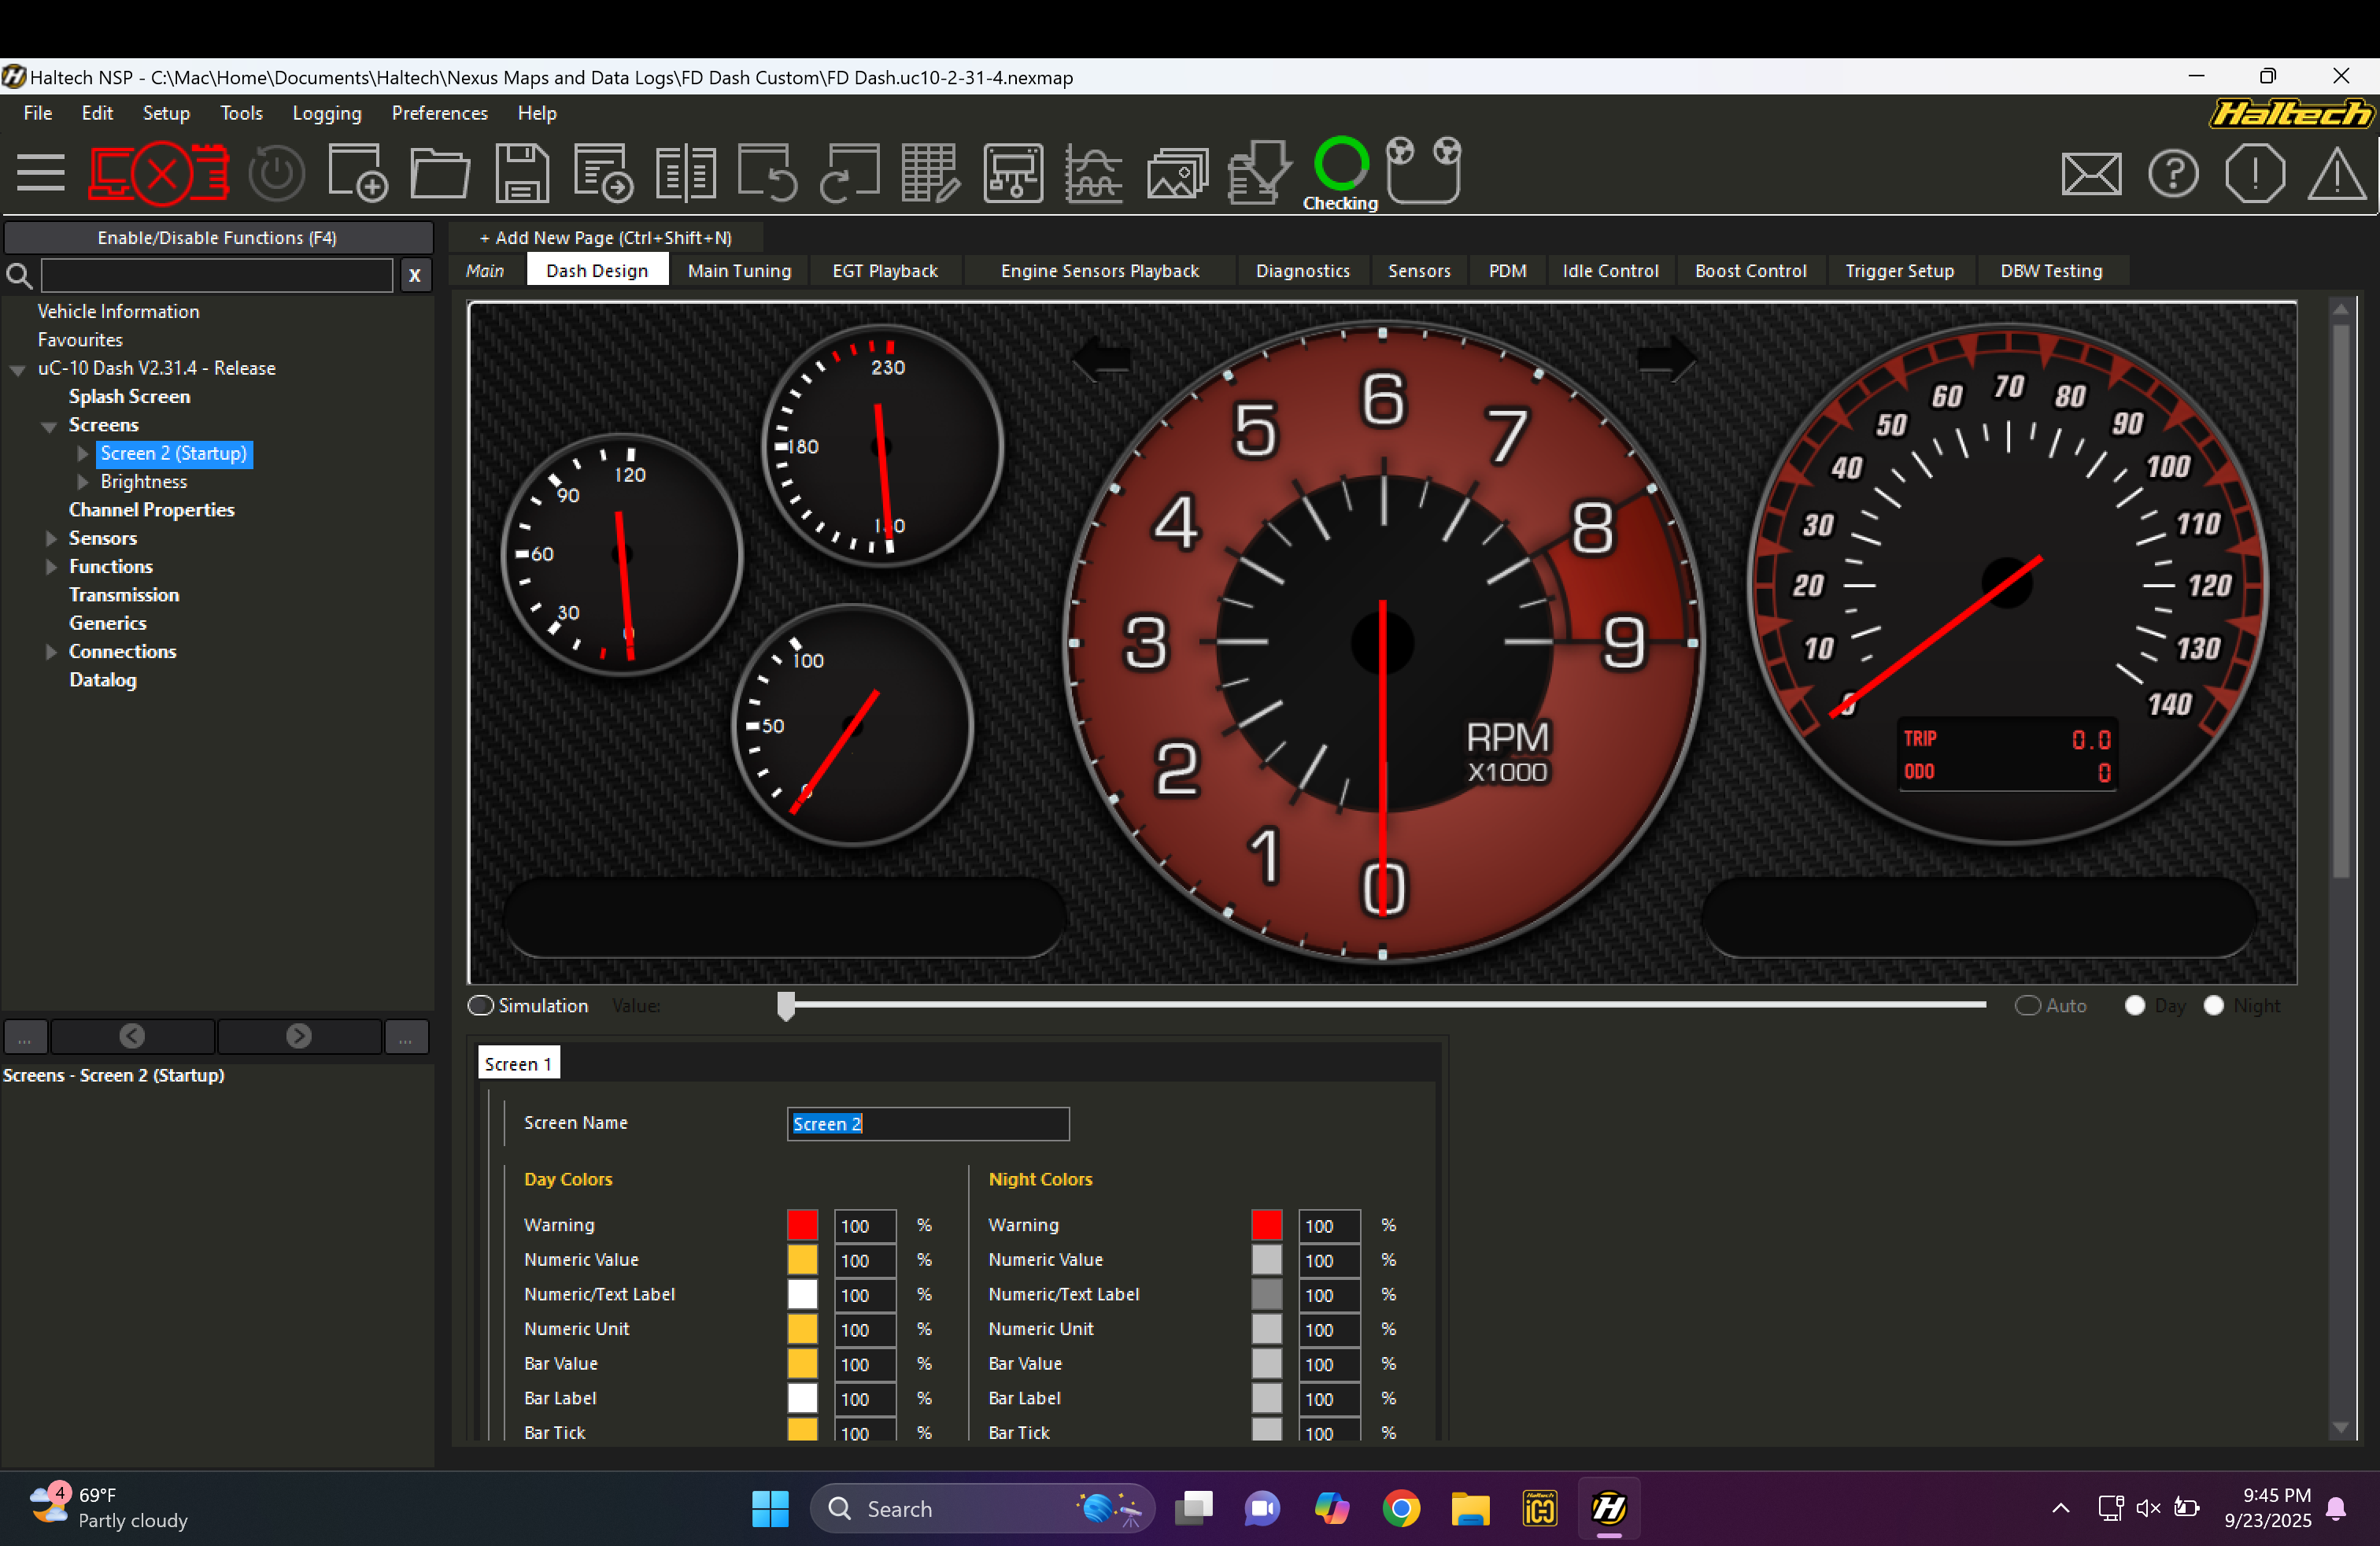The image size is (2380, 1546).
Task: Click the Day Warning red color swatch
Action: tap(802, 1225)
